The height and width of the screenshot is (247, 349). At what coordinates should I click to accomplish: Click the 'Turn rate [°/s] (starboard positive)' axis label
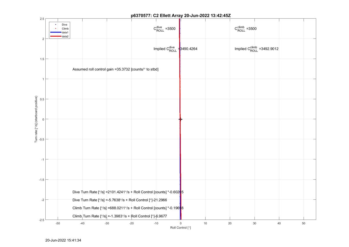(x=36, y=119)
